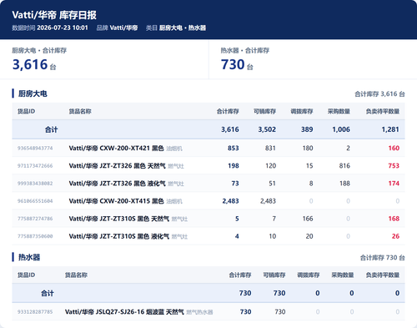Select total 调拨库存 value "389"
Image resolution: width=417 pixels, height=328 pixels.
(x=307, y=129)
